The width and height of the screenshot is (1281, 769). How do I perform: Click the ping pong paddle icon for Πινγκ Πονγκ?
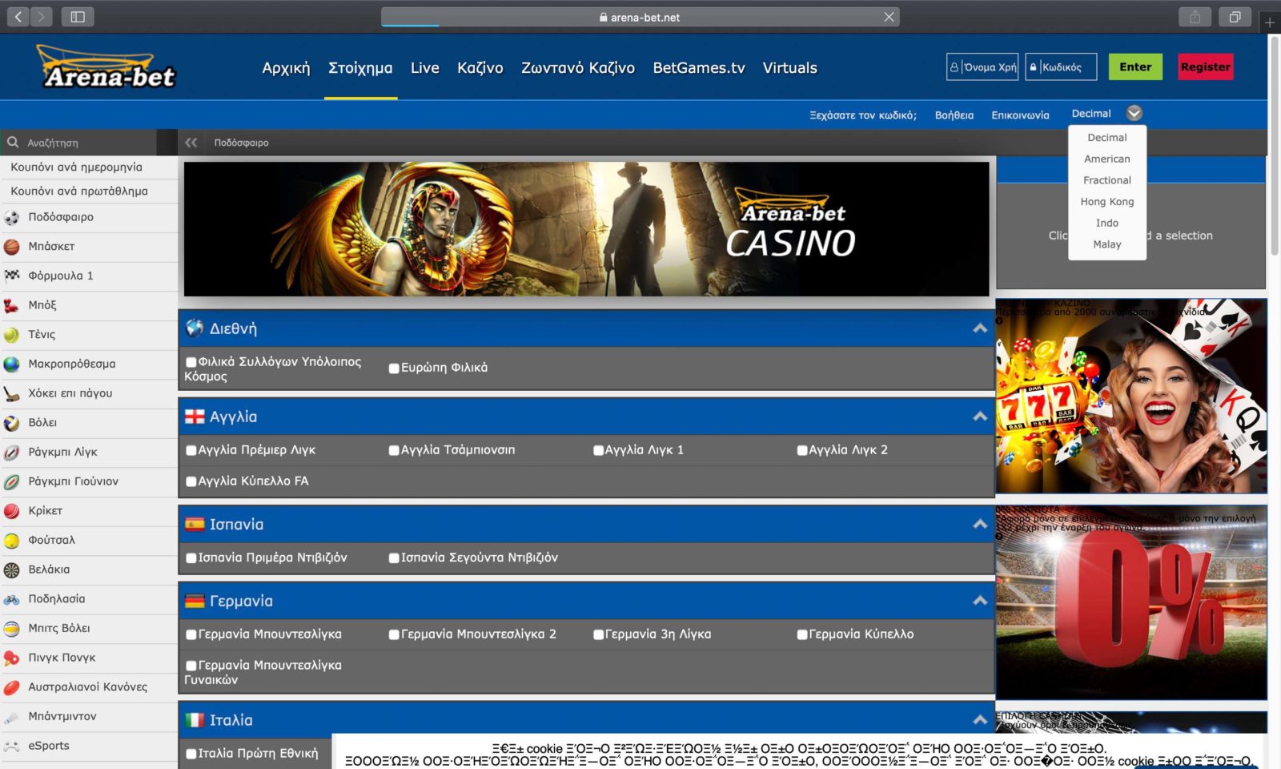pyautogui.click(x=12, y=658)
